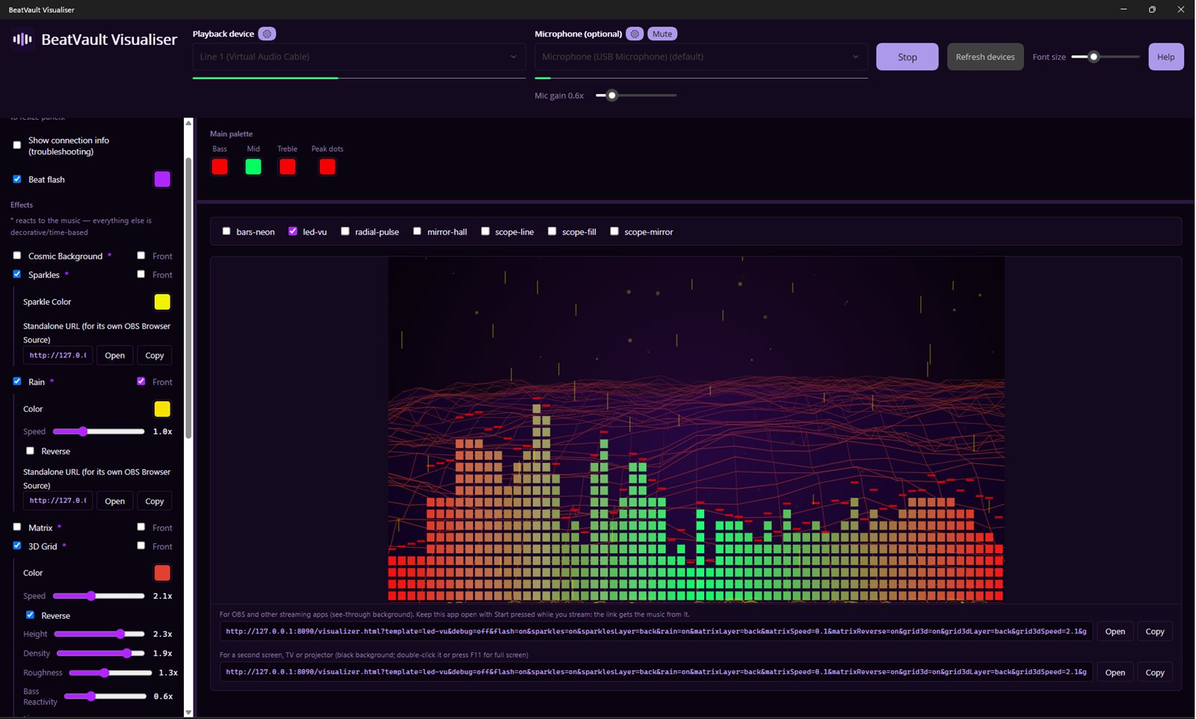
Task: Select the bars-neon template
Action: [226, 232]
